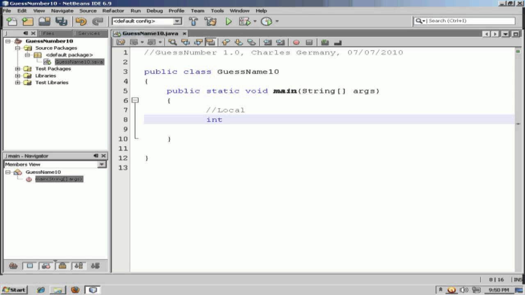
Task: Open the Source menu
Action: 88,11
